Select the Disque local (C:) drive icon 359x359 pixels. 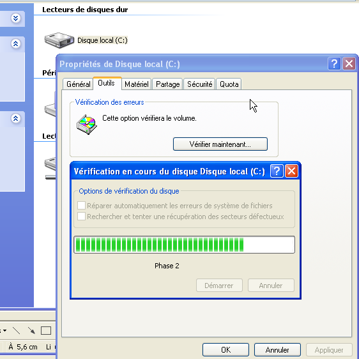coord(59,40)
